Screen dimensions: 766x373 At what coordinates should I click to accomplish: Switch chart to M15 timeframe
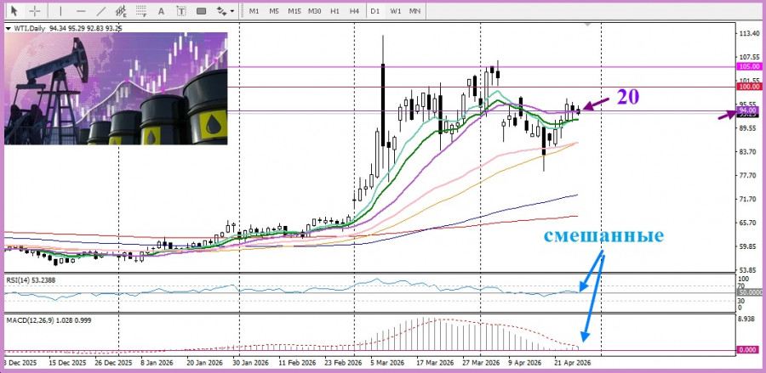(x=294, y=11)
